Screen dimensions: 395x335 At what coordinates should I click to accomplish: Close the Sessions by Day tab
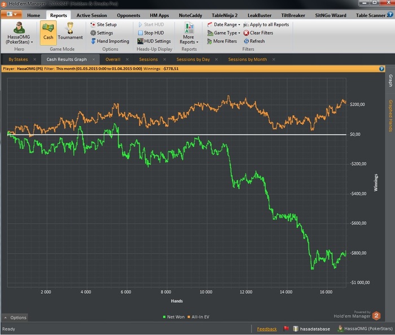(216, 59)
